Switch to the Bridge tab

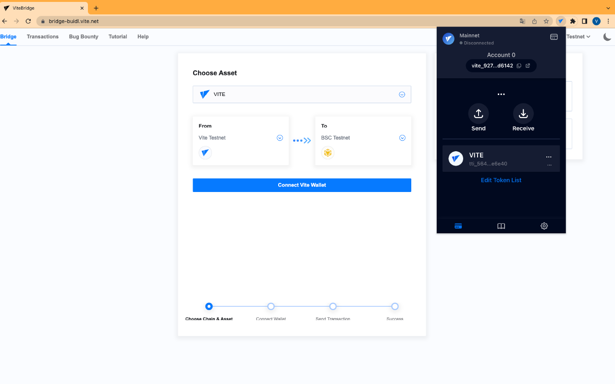pyautogui.click(x=8, y=36)
